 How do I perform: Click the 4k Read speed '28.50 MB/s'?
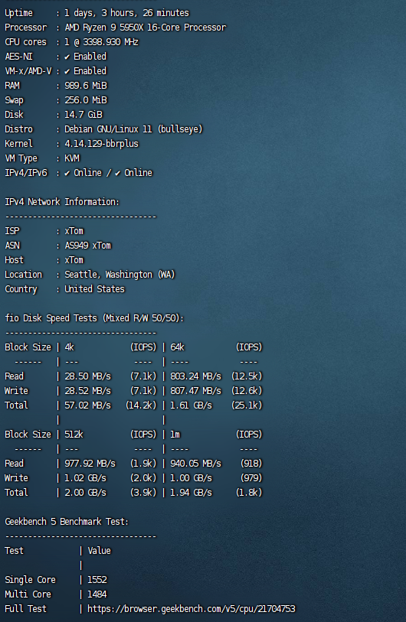88,376
